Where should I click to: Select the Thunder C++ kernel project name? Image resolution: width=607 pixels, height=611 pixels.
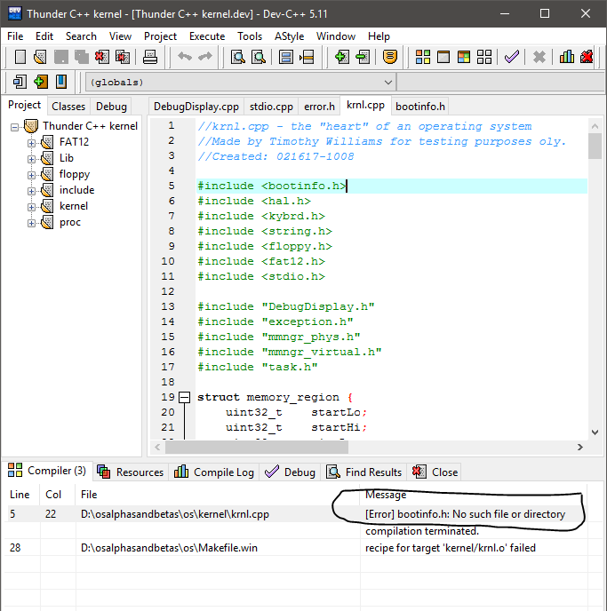[x=90, y=126]
